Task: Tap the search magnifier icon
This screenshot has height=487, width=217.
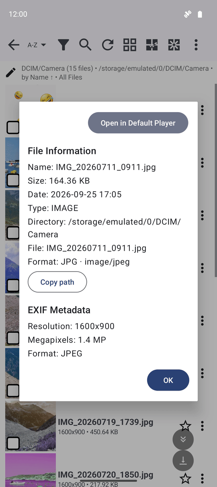Action: point(85,45)
